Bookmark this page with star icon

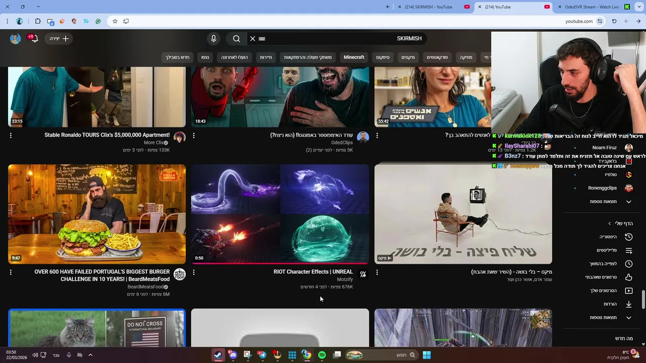[x=115, y=21]
